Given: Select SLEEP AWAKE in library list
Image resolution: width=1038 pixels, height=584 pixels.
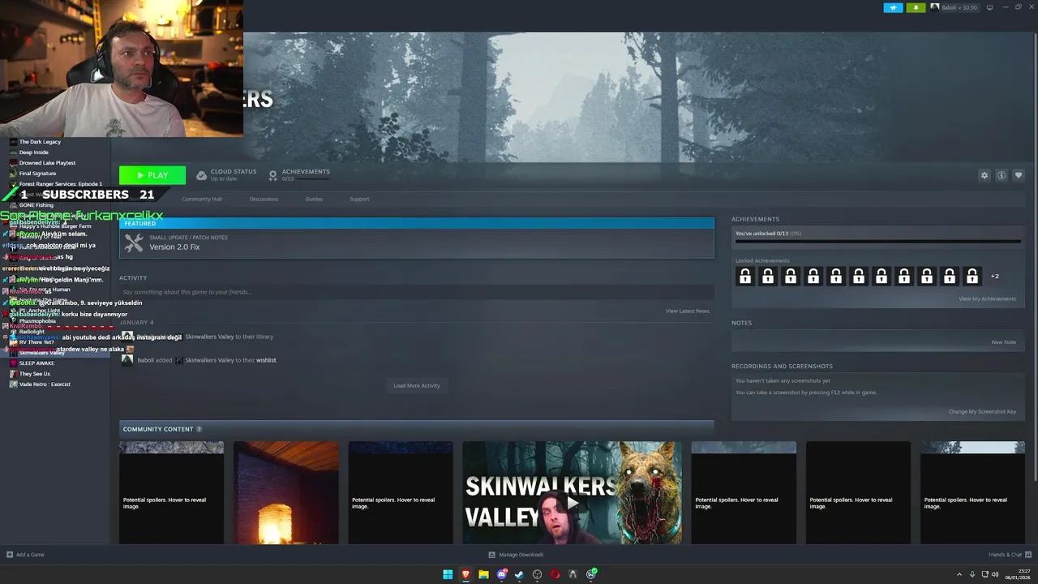Looking at the screenshot, I should coord(36,363).
